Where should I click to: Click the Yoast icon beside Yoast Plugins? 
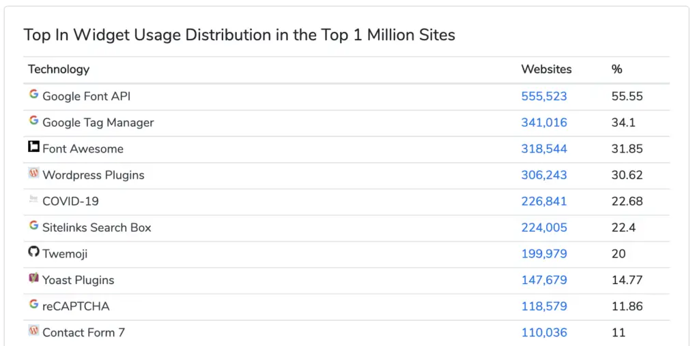point(33,278)
